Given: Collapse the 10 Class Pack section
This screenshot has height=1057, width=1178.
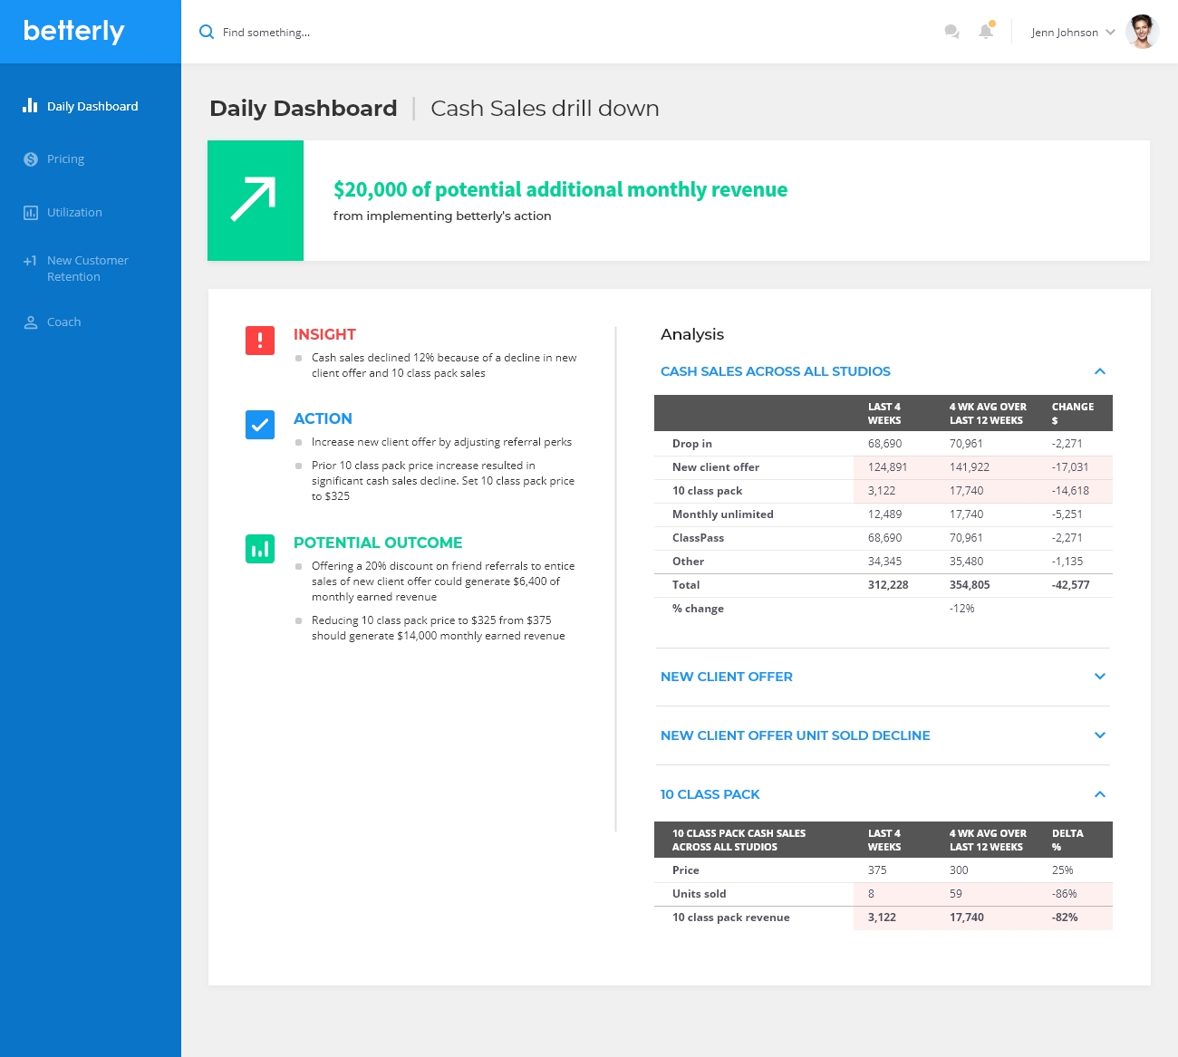Looking at the screenshot, I should pyautogui.click(x=1099, y=794).
